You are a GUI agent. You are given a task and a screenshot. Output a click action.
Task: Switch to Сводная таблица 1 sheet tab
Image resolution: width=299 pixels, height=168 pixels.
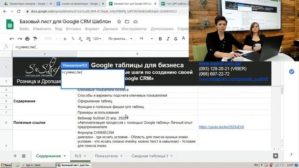point(149,156)
